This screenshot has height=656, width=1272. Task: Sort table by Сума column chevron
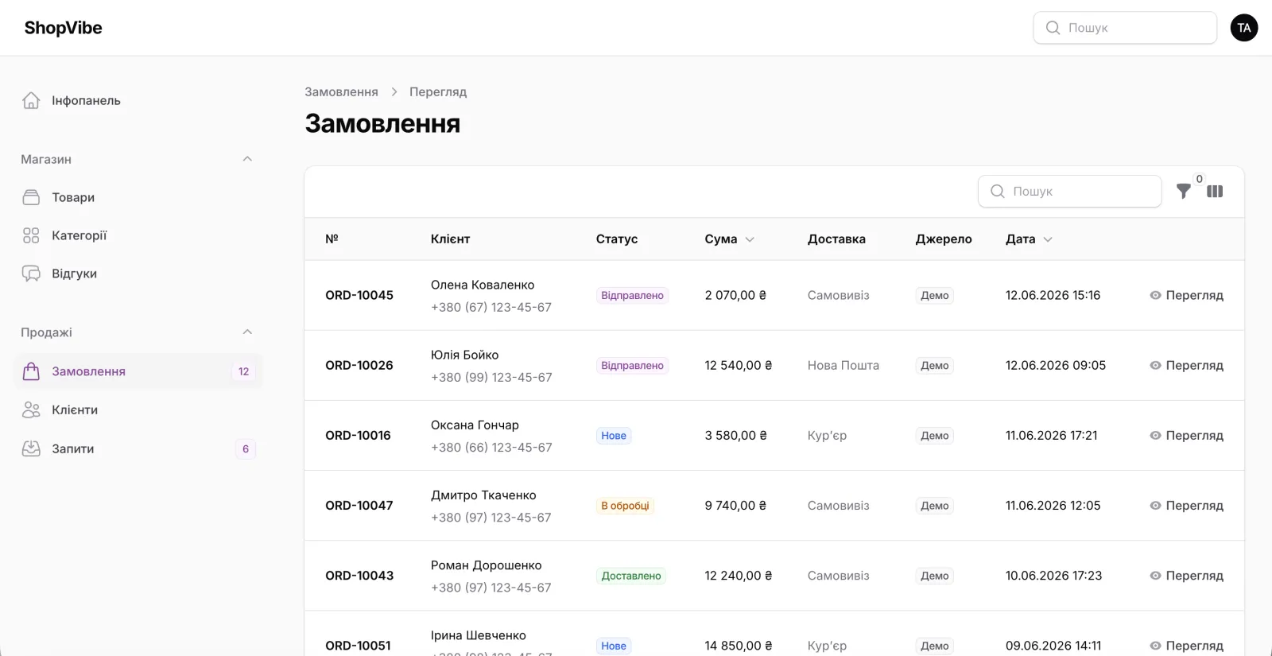pyautogui.click(x=750, y=239)
